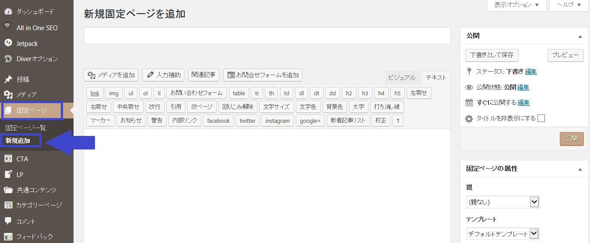The height and width of the screenshot is (243, 590).
Task: Click the 文字色 text color button
Action: point(308,107)
